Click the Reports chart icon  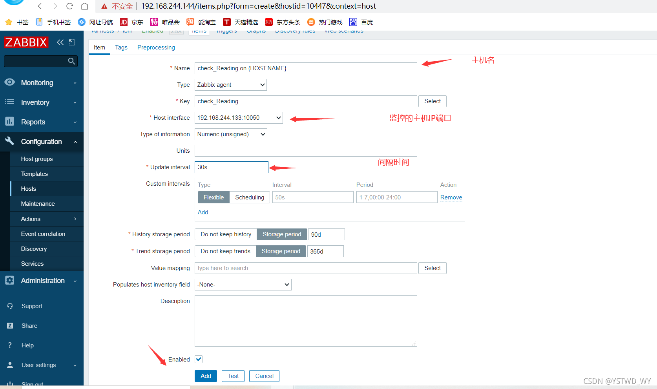click(9, 122)
